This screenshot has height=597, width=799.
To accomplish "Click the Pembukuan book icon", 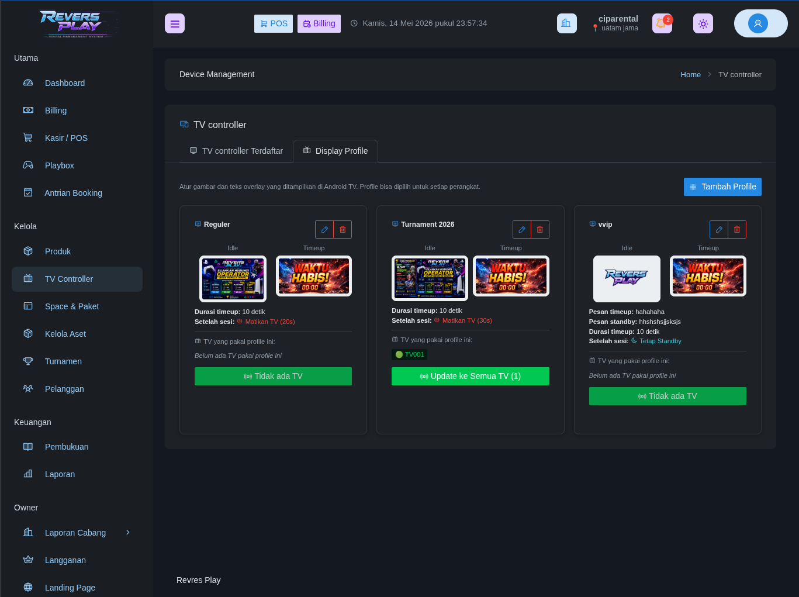I will point(28,447).
